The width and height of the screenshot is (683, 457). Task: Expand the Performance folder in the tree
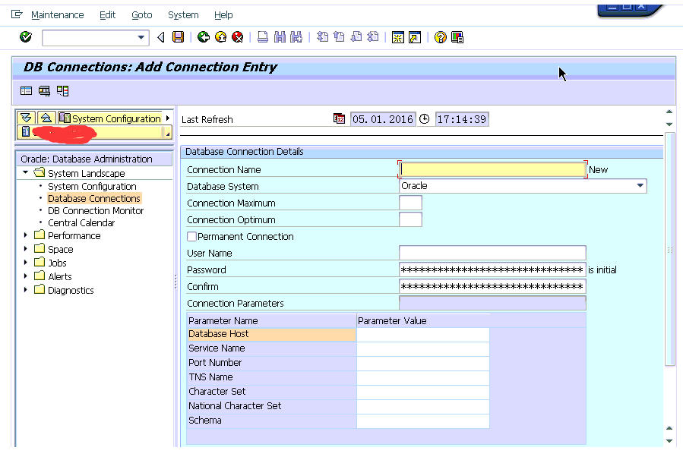(x=25, y=235)
